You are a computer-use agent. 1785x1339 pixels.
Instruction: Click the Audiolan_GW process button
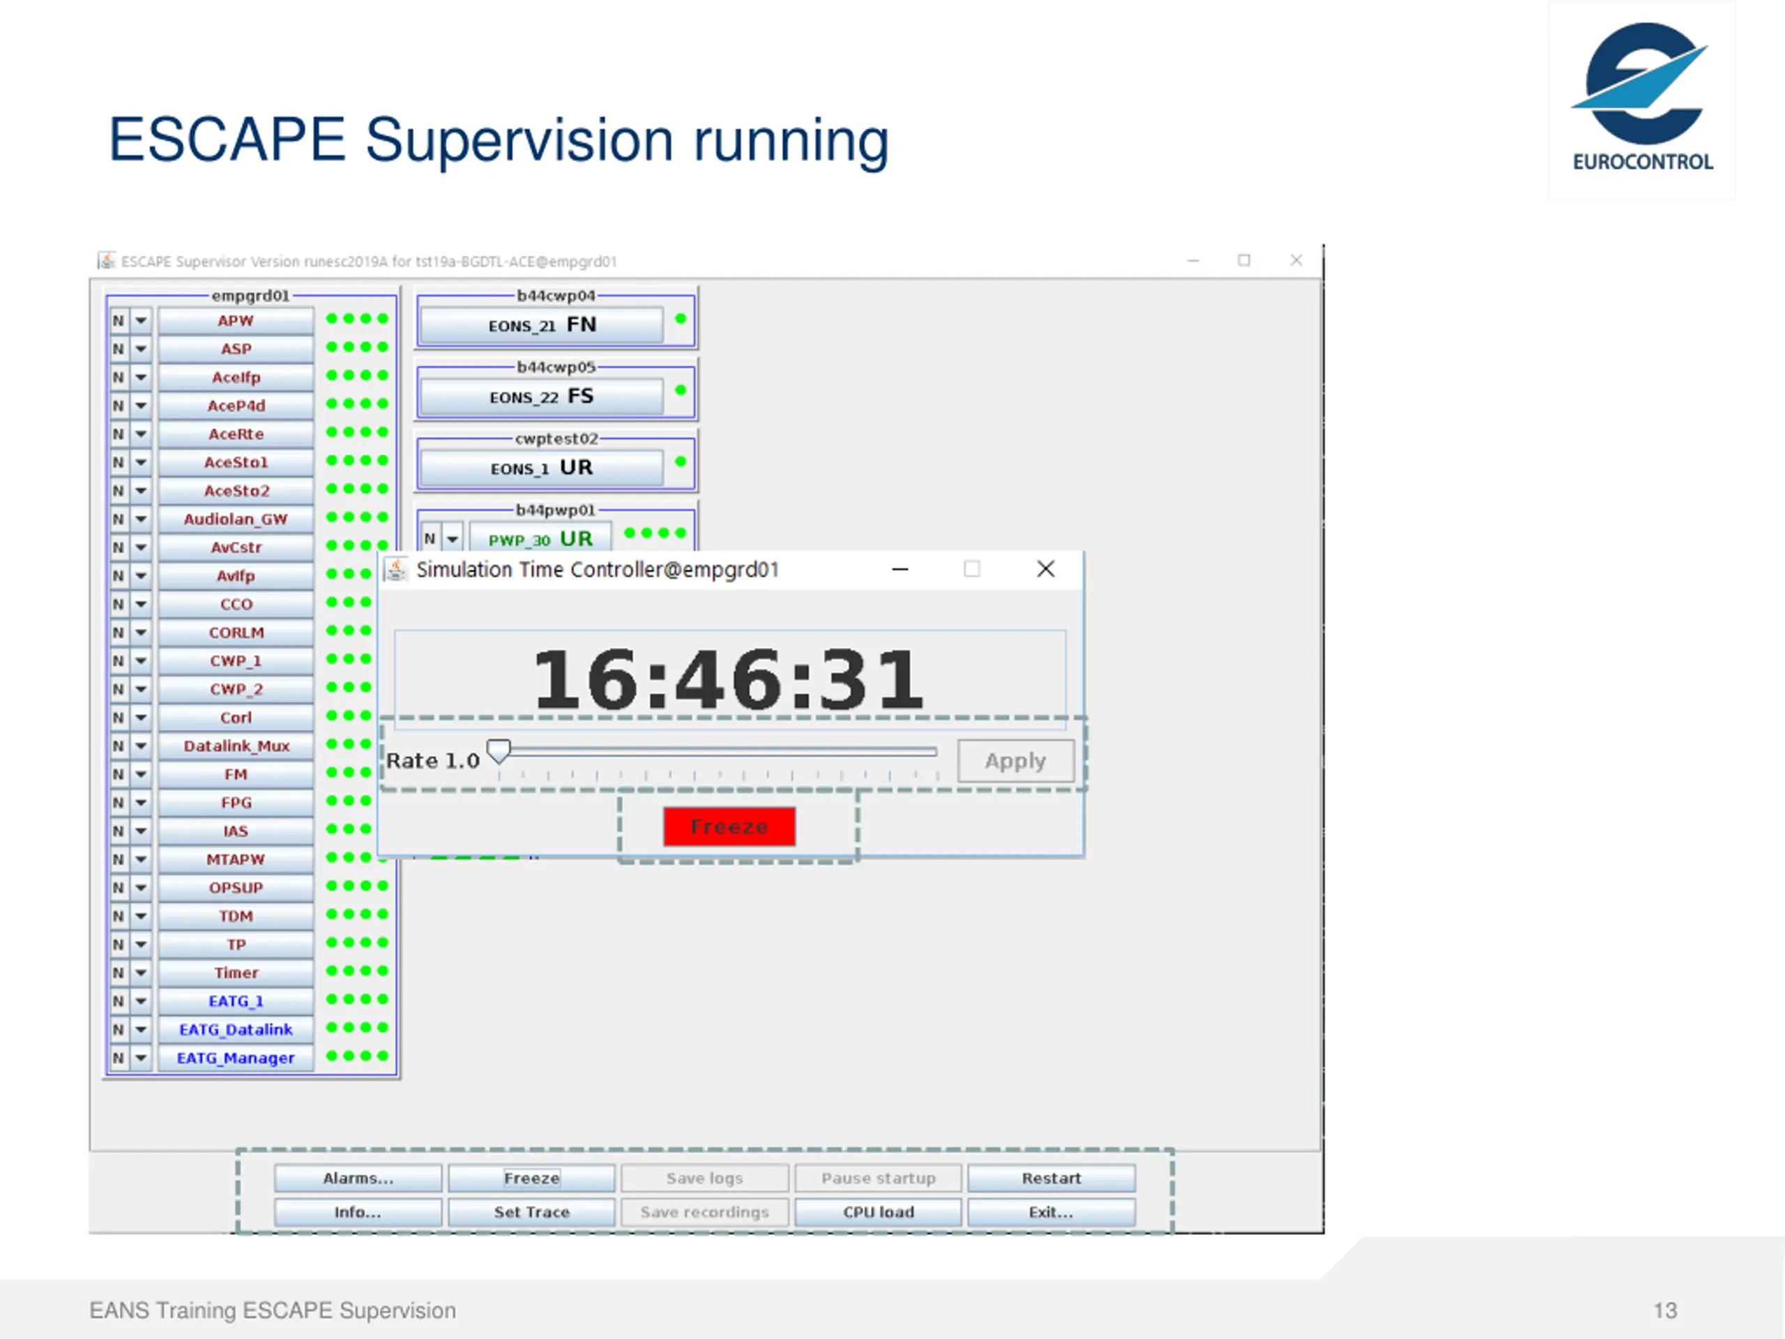pyautogui.click(x=236, y=519)
